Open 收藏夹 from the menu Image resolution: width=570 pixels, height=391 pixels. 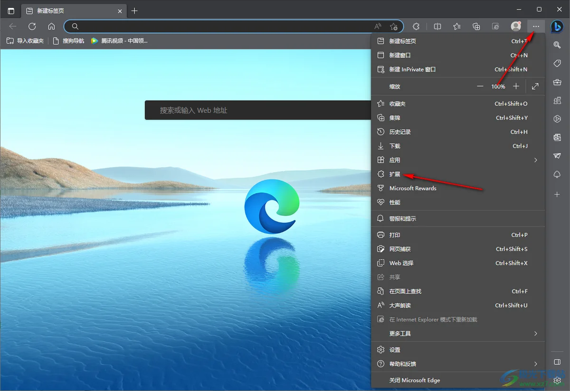[458, 104]
